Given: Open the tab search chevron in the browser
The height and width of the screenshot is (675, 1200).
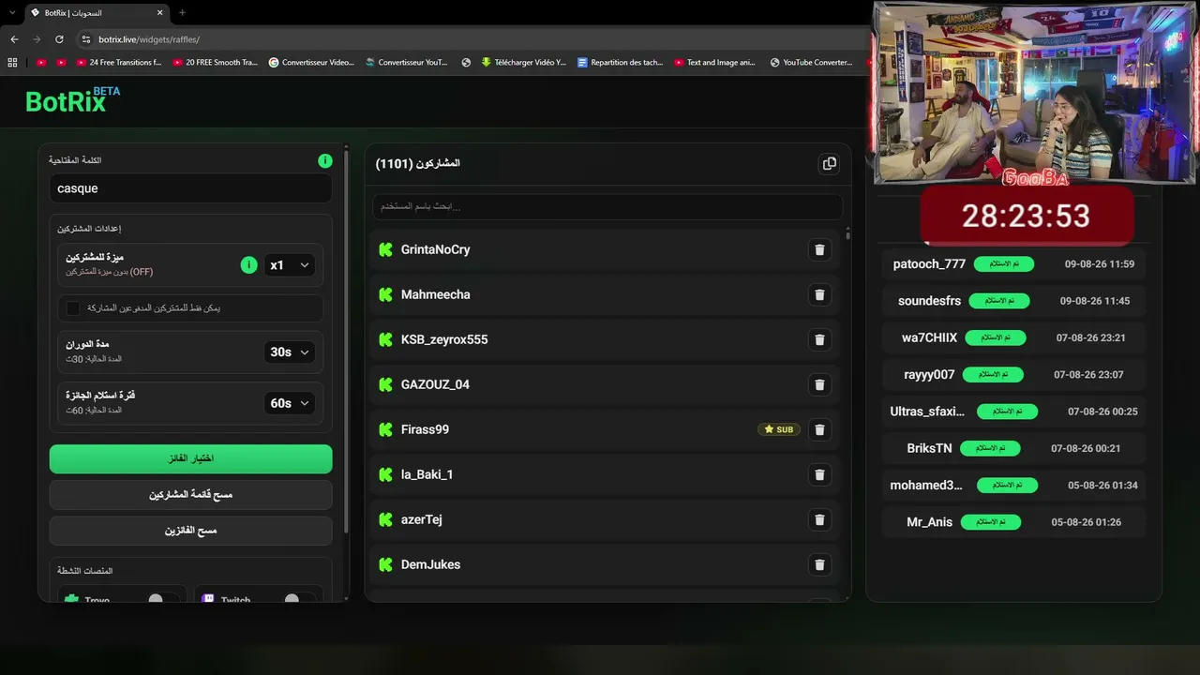Looking at the screenshot, I should pyautogui.click(x=11, y=13).
